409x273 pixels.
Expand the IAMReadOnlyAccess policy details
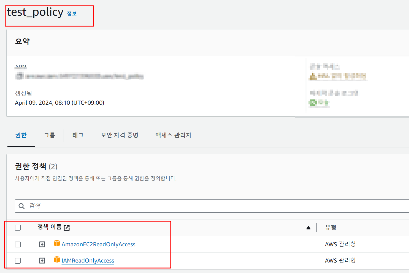pos(42,261)
